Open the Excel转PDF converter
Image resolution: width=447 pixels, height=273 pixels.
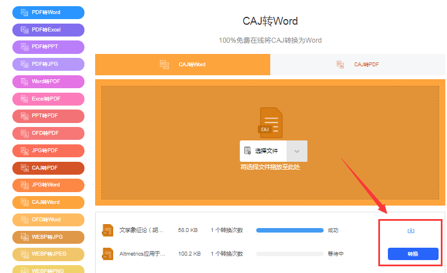(x=48, y=99)
